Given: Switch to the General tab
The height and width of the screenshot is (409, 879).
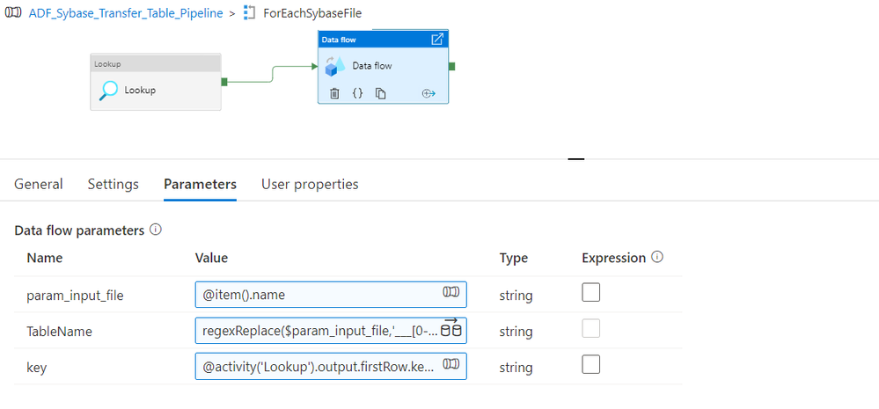Looking at the screenshot, I should tap(39, 185).
